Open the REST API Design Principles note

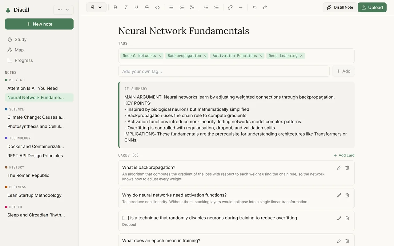pyautogui.click(x=39, y=156)
